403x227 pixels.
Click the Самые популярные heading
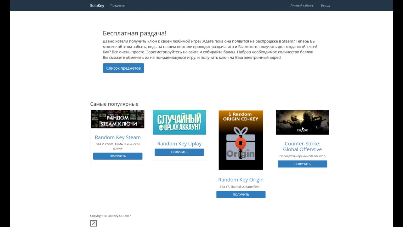point(114,104)
